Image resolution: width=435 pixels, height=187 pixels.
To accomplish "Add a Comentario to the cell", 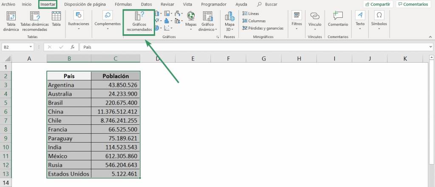I will pyautogui.click(x=338, y=19).
